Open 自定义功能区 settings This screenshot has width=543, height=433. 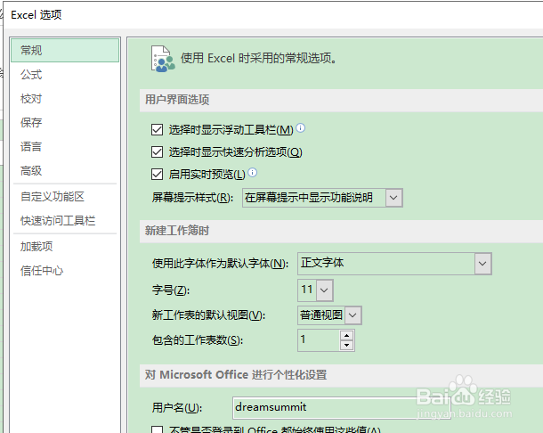coord(53,197)
